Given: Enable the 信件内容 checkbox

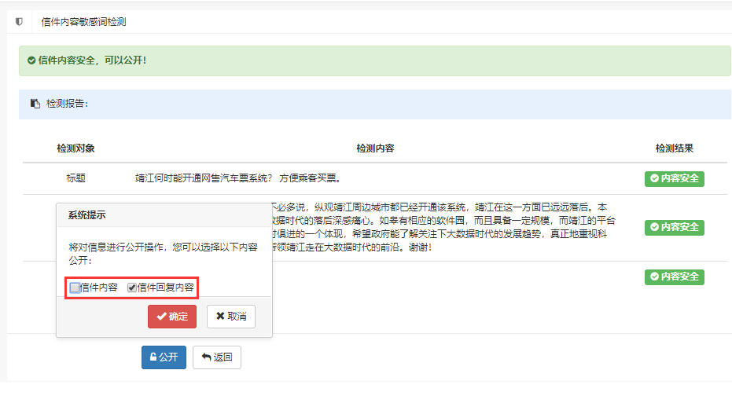Looking at the screenshot, I should (x=75, y=288).
